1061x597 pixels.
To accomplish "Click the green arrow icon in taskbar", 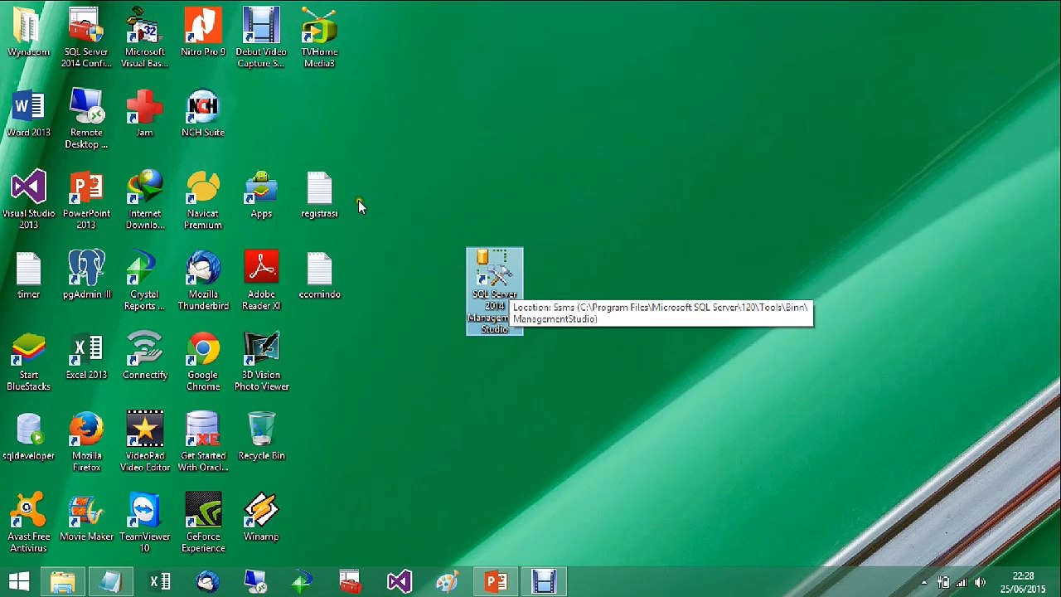I will [x=303, y=581].
